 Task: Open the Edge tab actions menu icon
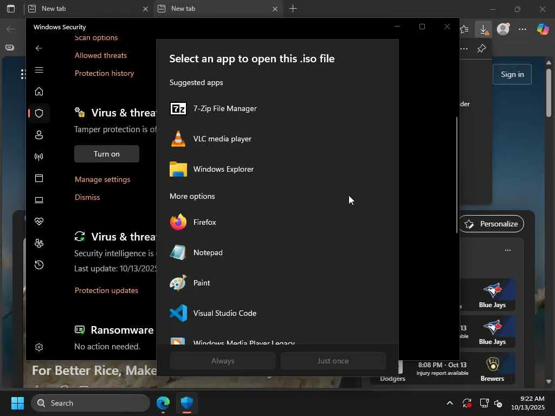click(11, 9)
